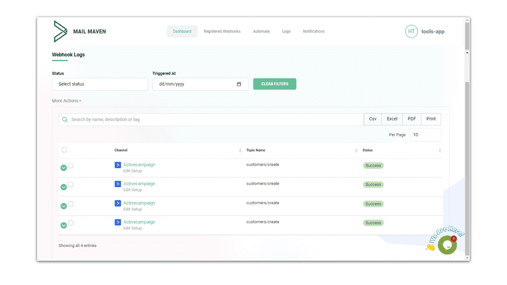Tick the fourth log row checkbox
The height and width of the screenshot is (285, 507).
(71, 223)
